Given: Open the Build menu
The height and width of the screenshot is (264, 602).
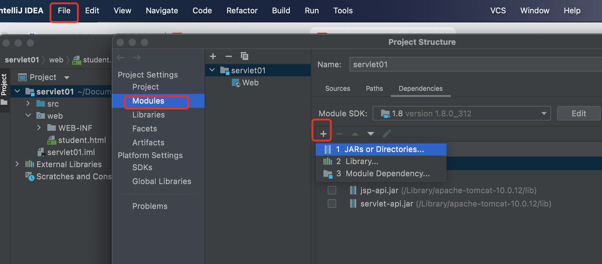Looking at the screenshot, I should tap(281, 11).
